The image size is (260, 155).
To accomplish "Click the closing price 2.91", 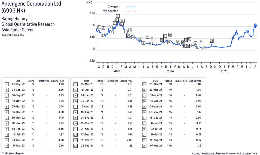I will (x=130, y=84).
